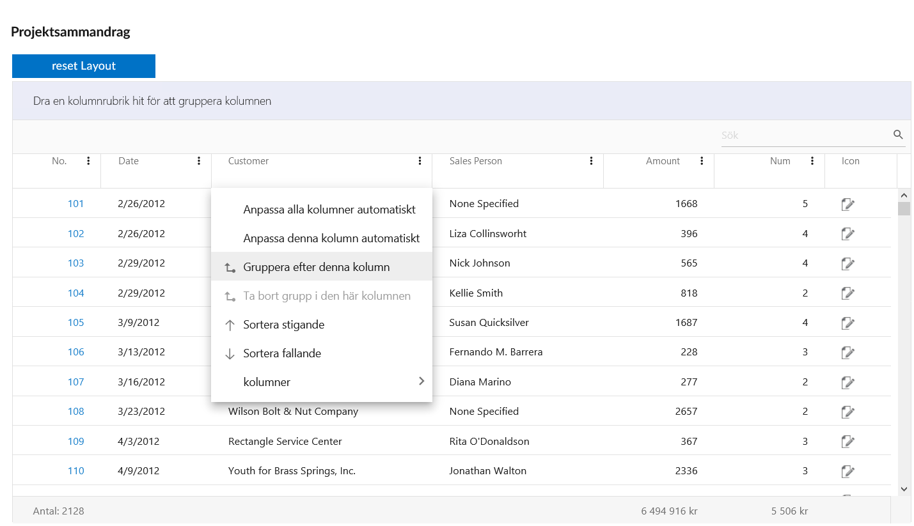
Task: Click the edit icon for row 107
Action: pos(847,382)
